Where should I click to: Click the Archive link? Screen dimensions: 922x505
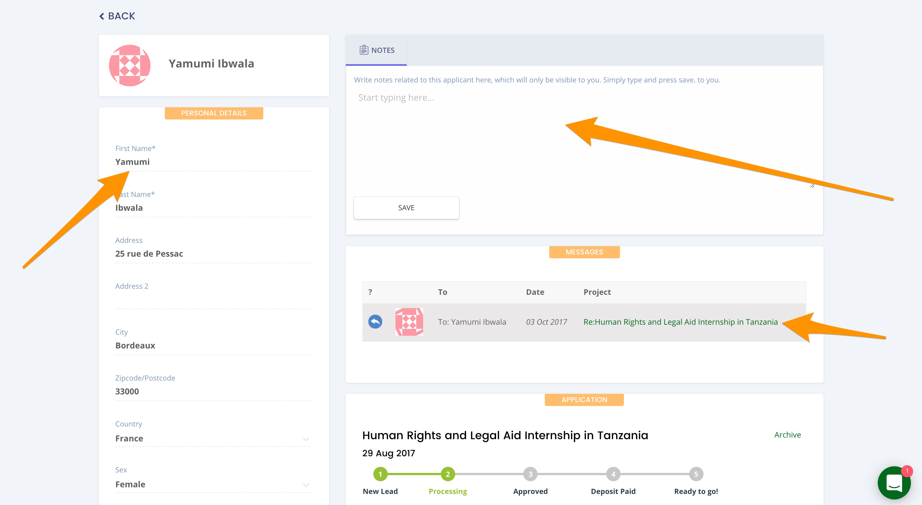pyautogui.click(x=787, y=434)
